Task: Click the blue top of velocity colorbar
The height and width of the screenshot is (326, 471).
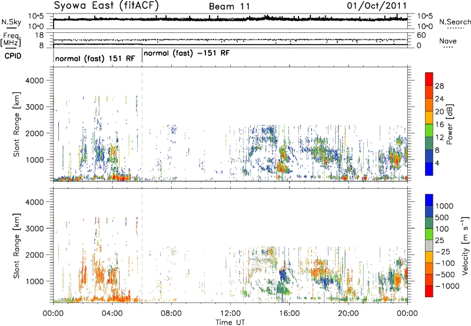Action: pos(429,200)
